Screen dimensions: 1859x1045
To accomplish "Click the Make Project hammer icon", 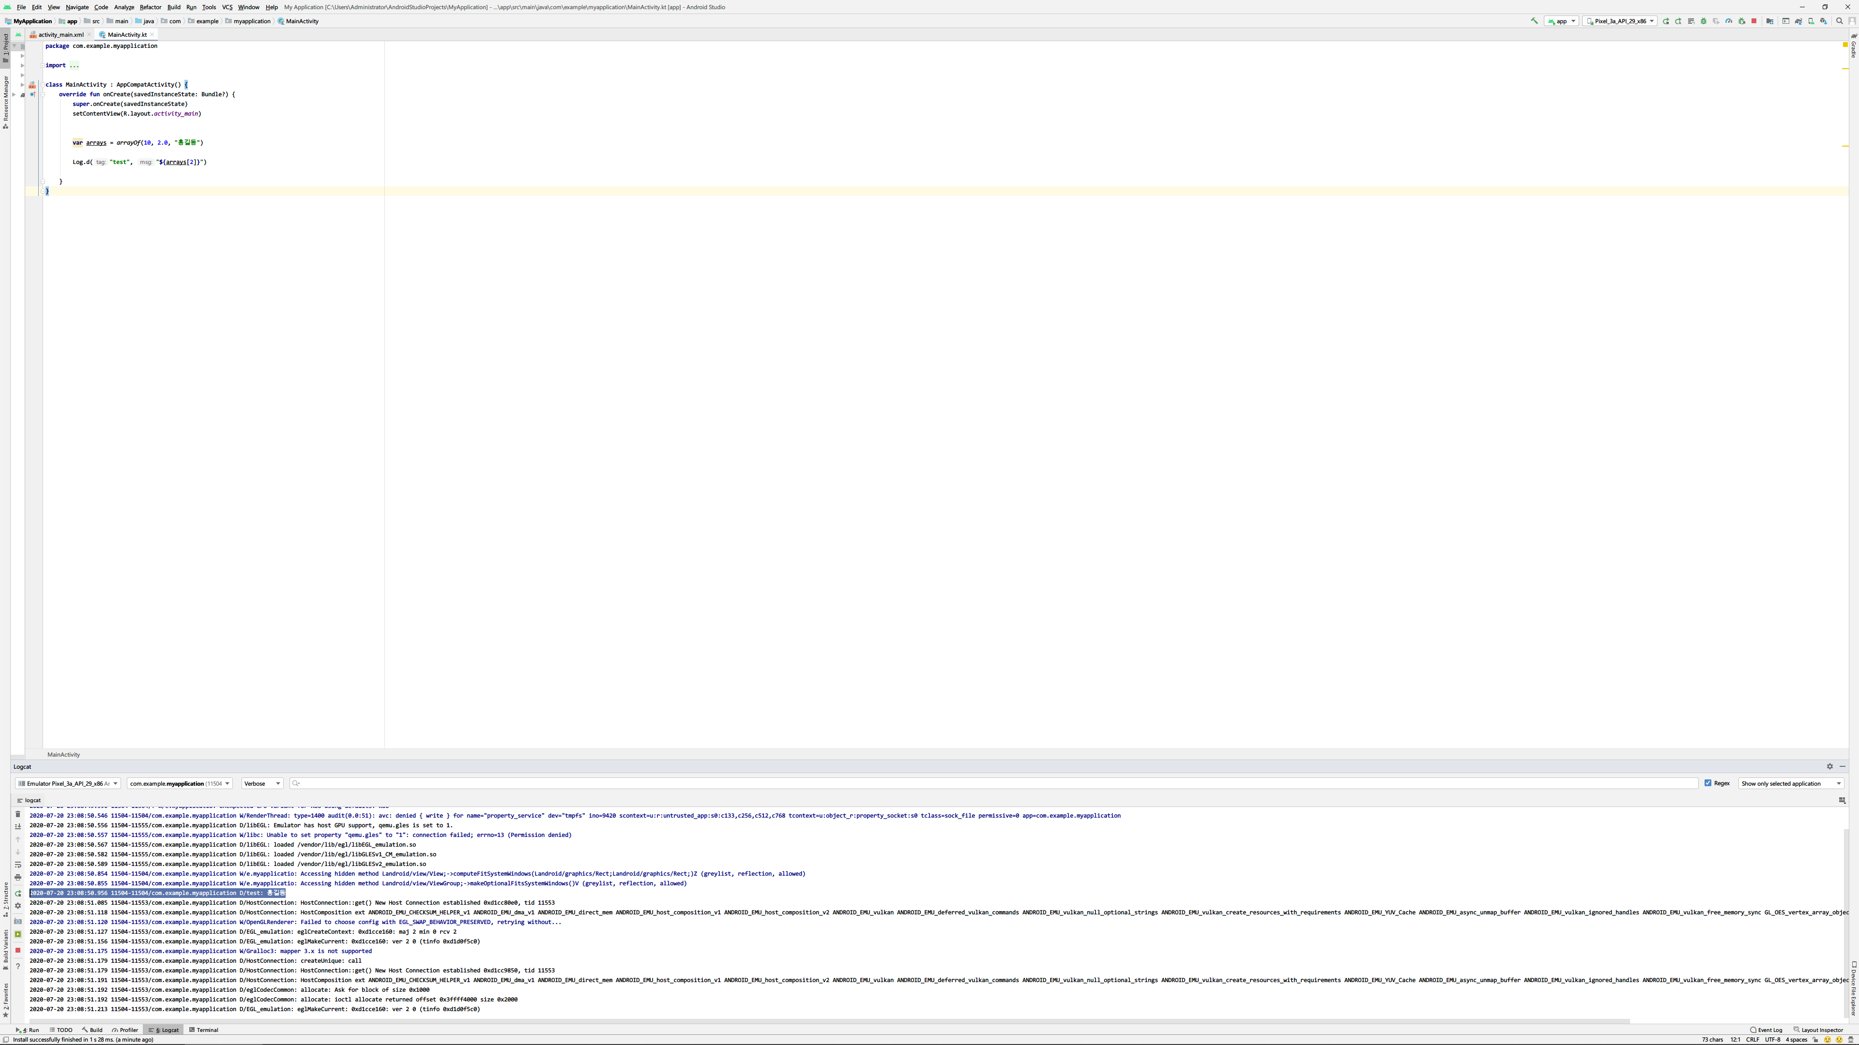I will coord(1534,21).
